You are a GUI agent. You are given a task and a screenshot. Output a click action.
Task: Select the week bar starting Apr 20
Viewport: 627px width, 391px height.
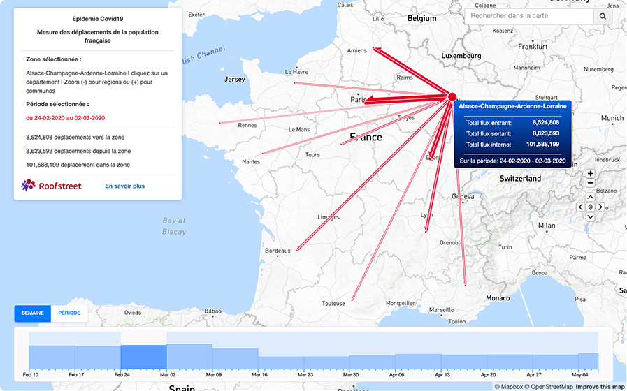(510, 362)
